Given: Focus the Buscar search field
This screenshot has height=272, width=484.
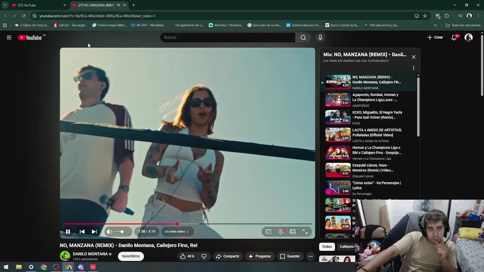Looking at the screenshot, I should click(228, 37).
